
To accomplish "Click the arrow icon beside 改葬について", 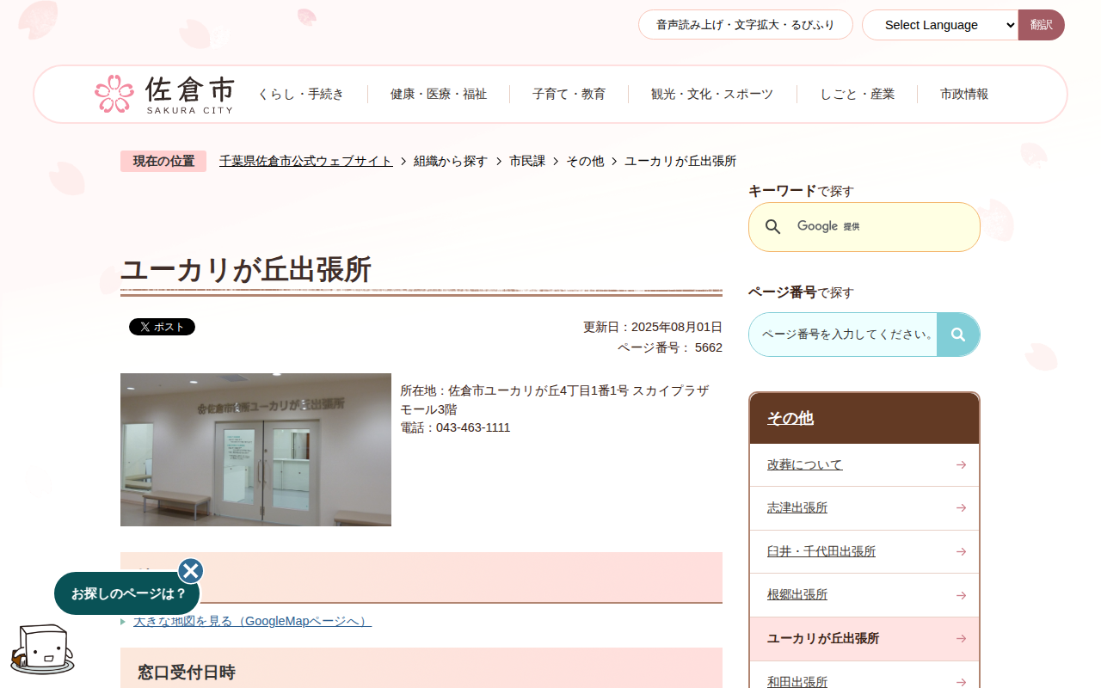I will 961,465.
